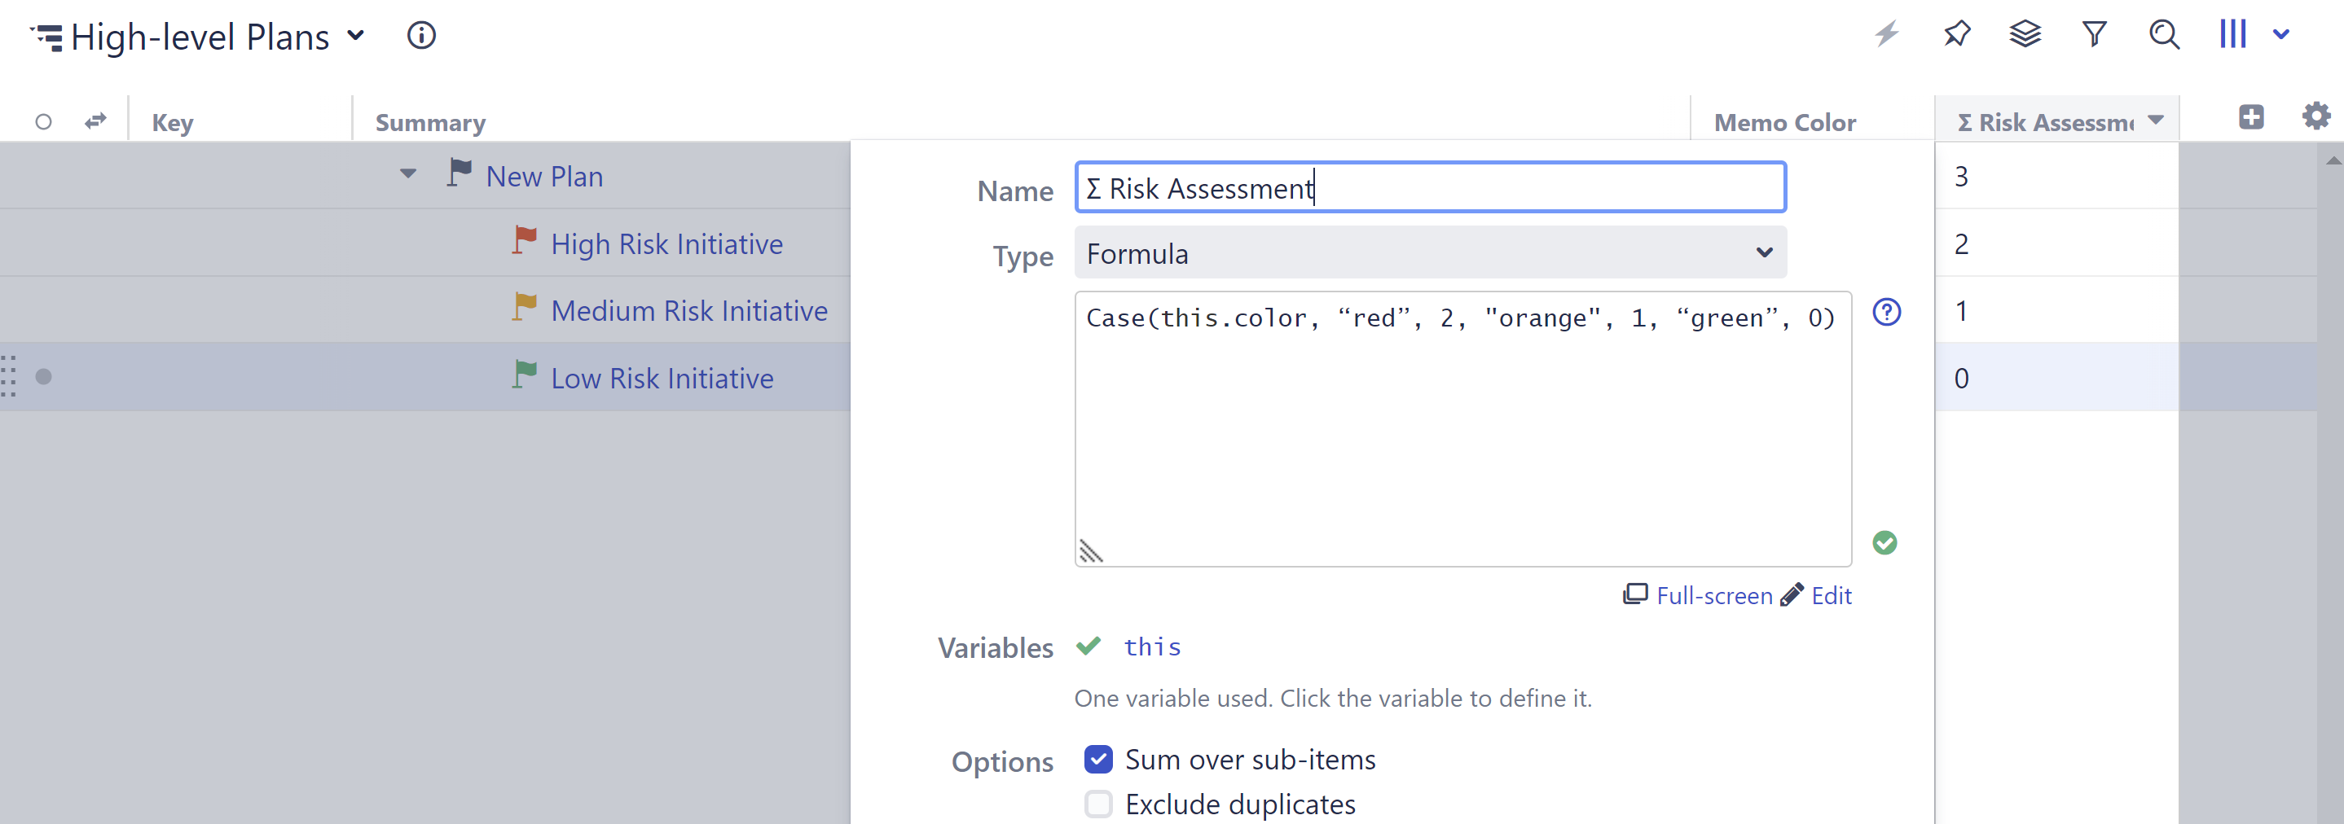Viewport: 2344px width, 824px height.
Task: Click the pin icon in toolbar
Action: coord(1956,34)
